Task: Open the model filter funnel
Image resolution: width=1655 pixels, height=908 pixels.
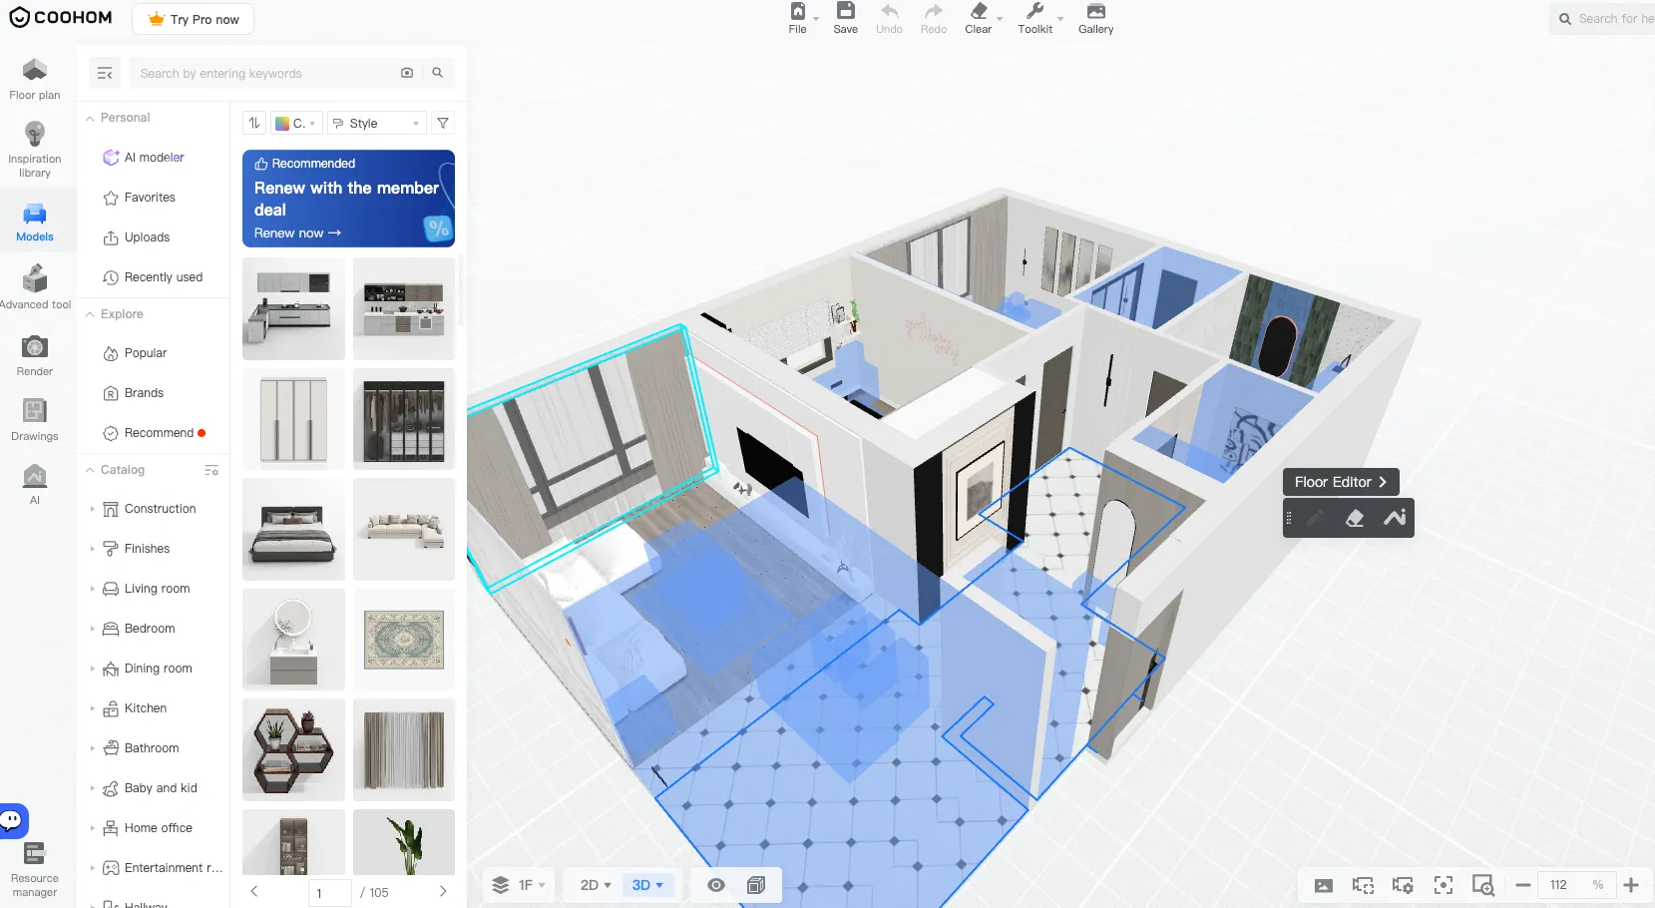Action: (443, 123)
